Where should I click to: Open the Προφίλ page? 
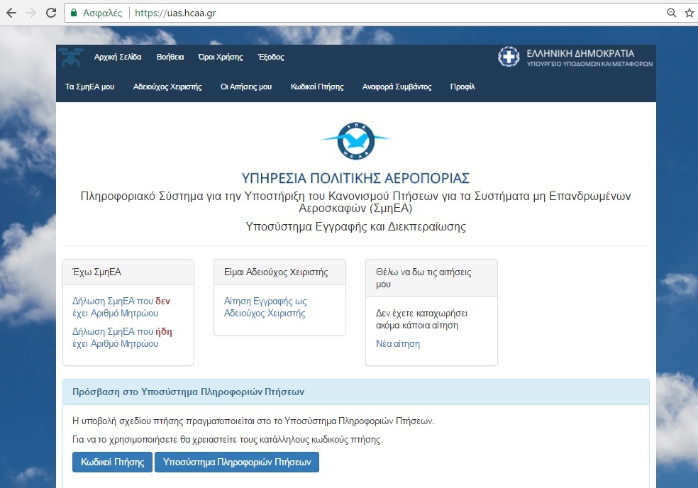click(x=462, y=87)
